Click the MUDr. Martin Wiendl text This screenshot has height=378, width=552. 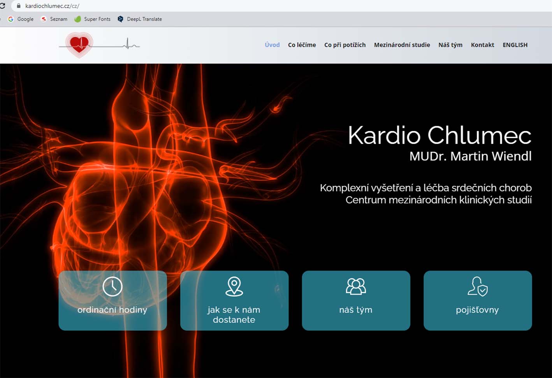tap(470, 156)
